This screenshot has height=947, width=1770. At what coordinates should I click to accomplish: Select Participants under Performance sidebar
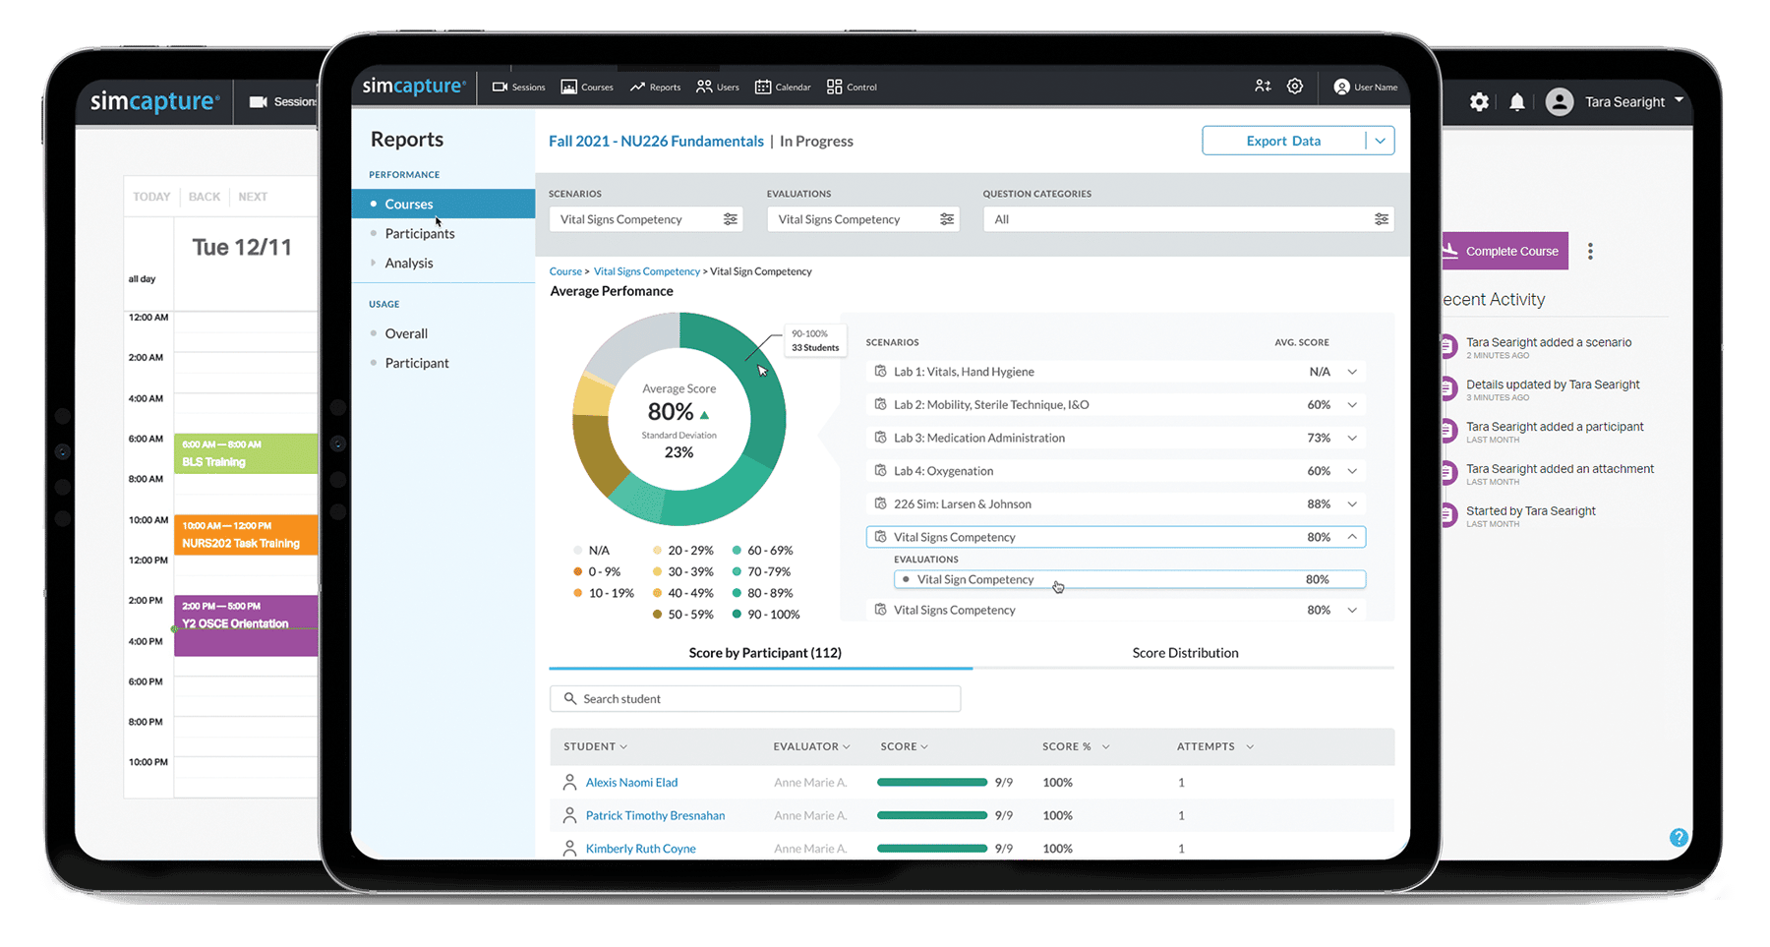coord(420,234)
